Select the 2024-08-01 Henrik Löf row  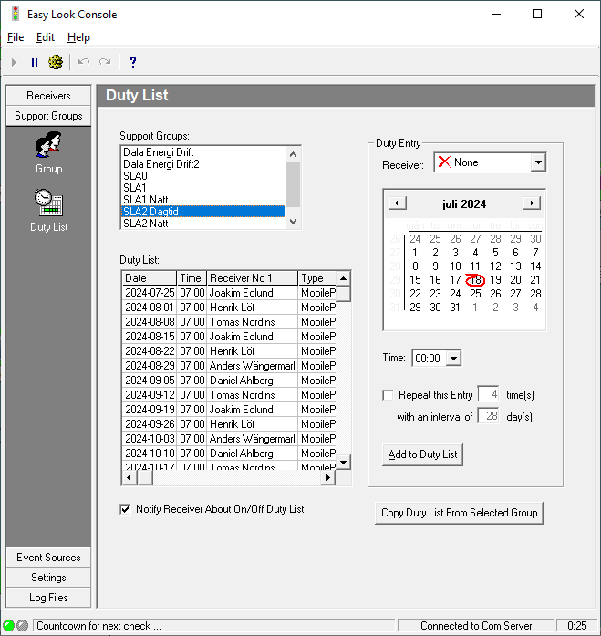click(x=229, y=308)
